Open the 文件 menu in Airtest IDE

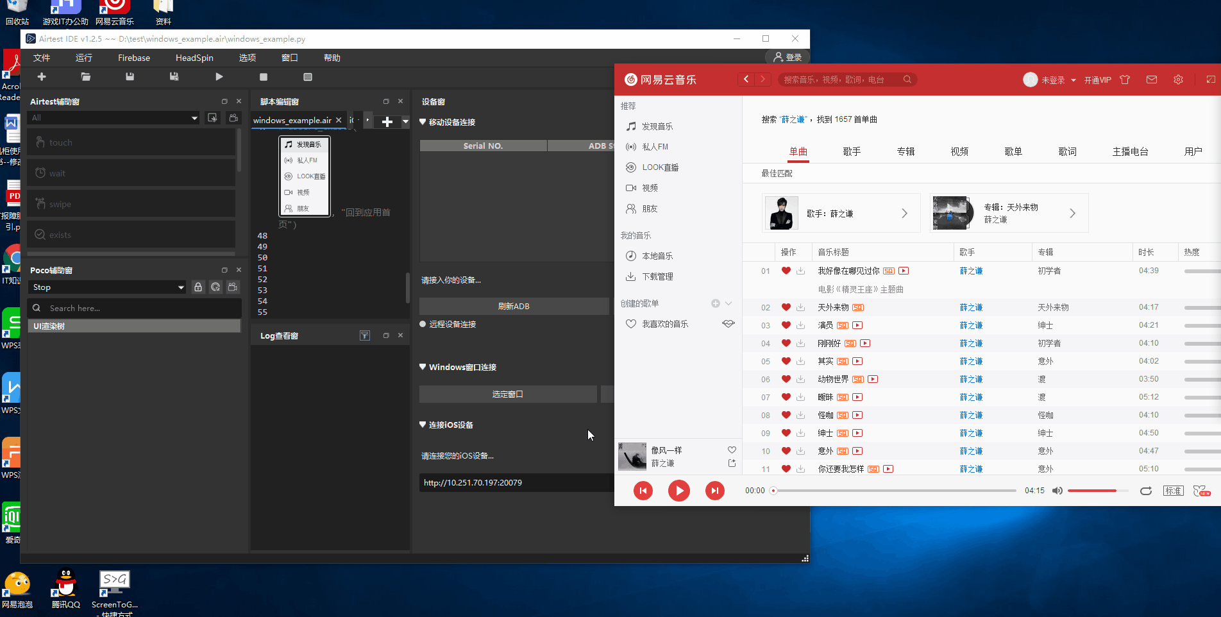pyautogui.click(x=42, y=58)
